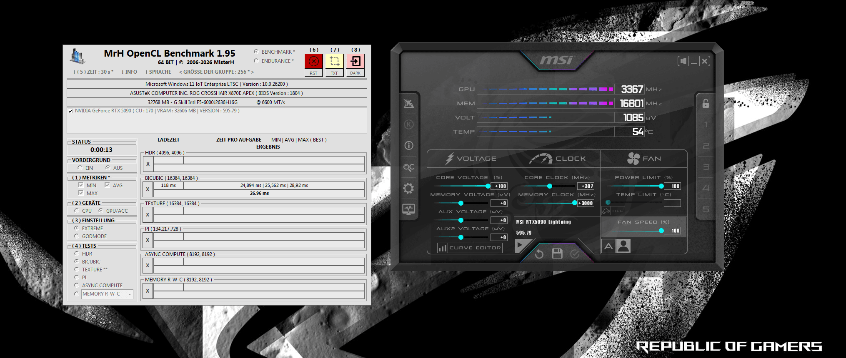Image resolution: width=846 pixels, height=358 pixels.
Task: Click the X button for TEXTURE test
Action: 148,215
